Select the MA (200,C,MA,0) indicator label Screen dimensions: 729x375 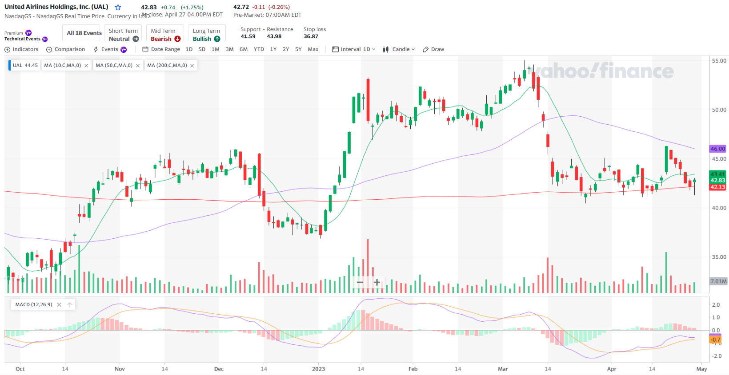pyautogui.click(x=167, y=66)
